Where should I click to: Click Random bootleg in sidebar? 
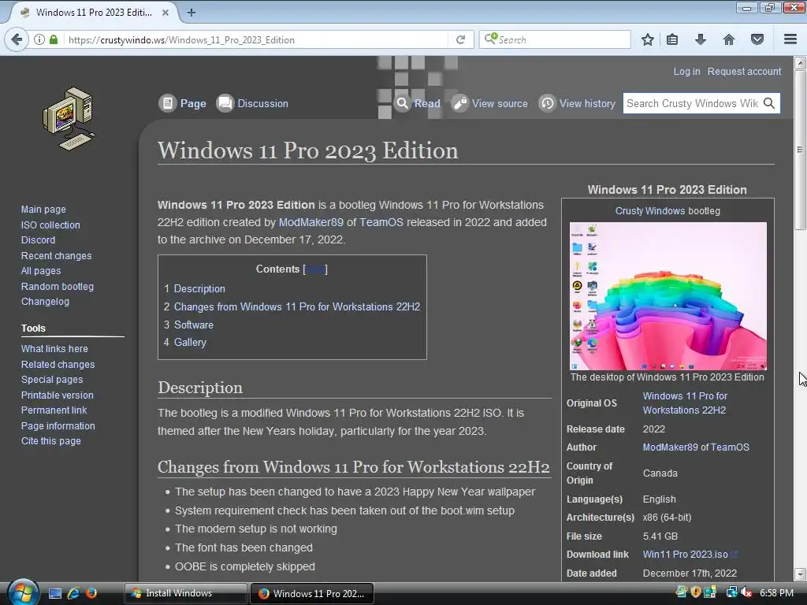[x=57, y=287]
